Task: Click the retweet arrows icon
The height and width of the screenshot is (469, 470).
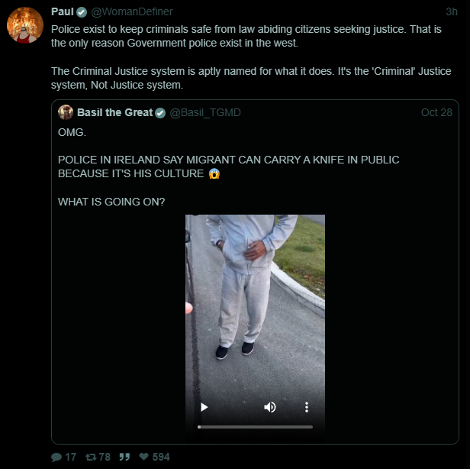Action: point(91,457)
